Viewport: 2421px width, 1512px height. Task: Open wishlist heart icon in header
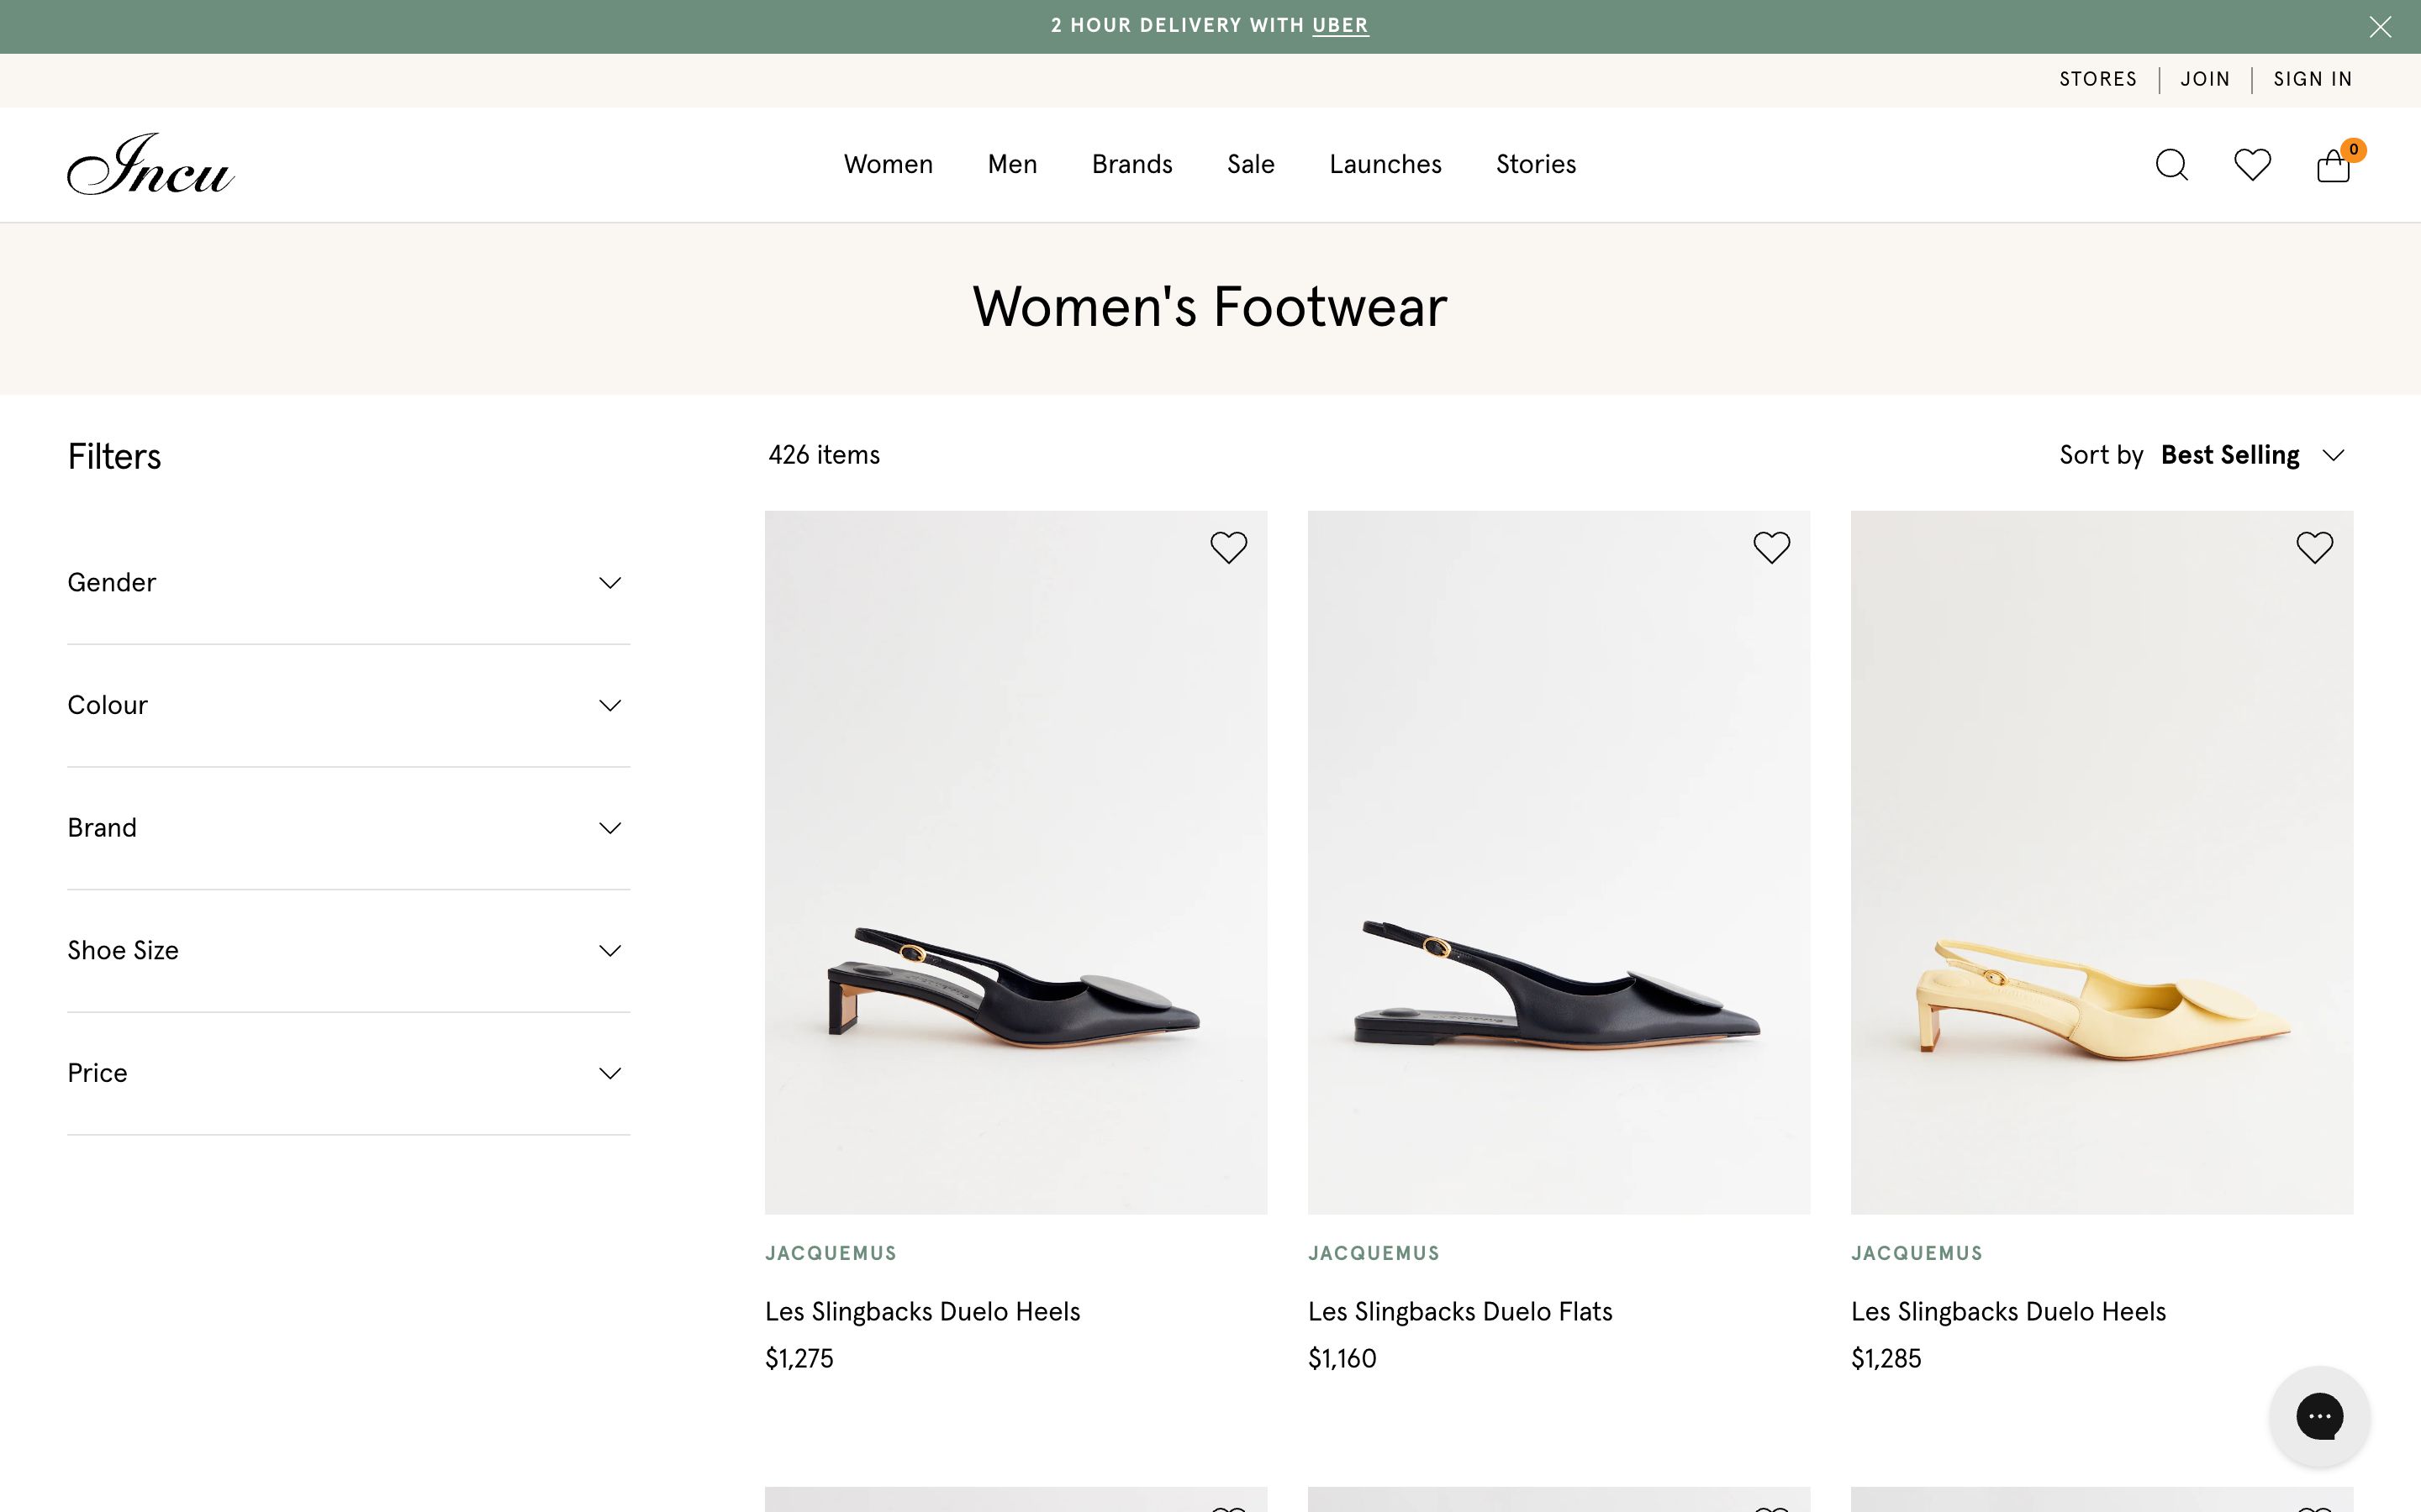tap(2252, 165)
